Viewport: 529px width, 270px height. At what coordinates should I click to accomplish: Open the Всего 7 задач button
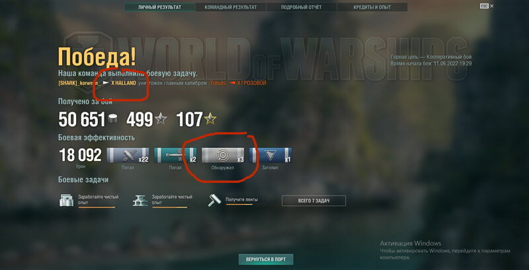click(x=313, y=201)
